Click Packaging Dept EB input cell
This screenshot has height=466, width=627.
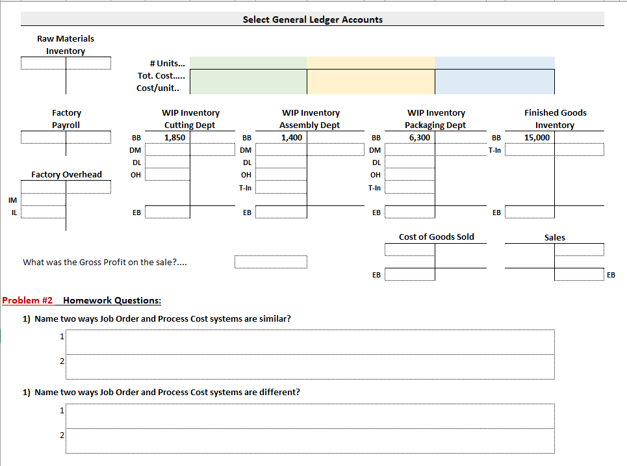[410, 213]
